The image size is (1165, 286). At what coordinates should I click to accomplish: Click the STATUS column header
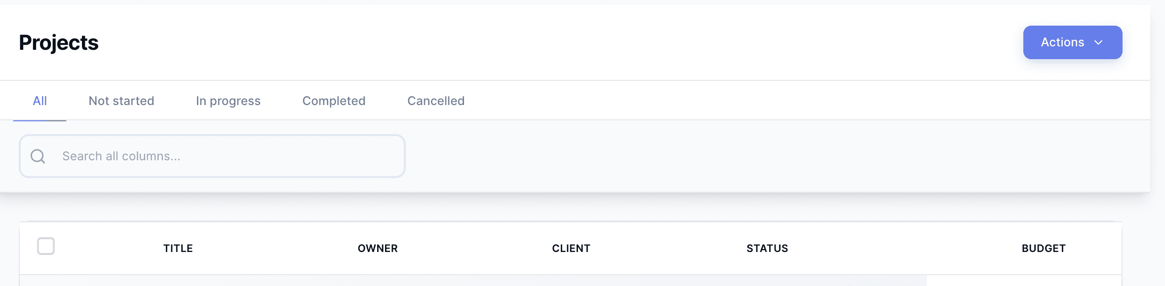[x=767, y=249]
